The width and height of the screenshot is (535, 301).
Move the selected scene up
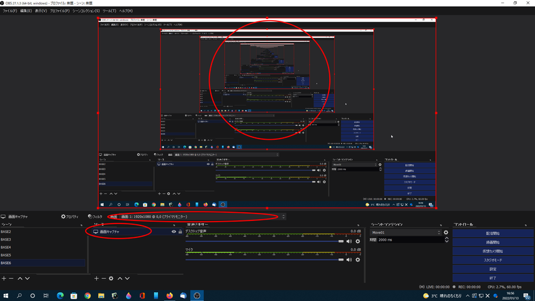(20, 278)
